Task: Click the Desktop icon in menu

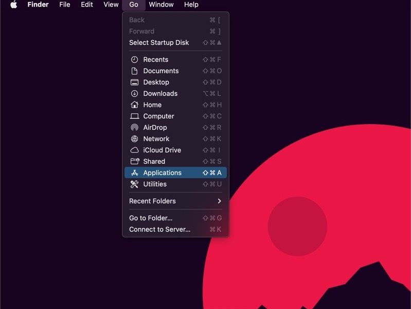Action: [x=134, y=82]
